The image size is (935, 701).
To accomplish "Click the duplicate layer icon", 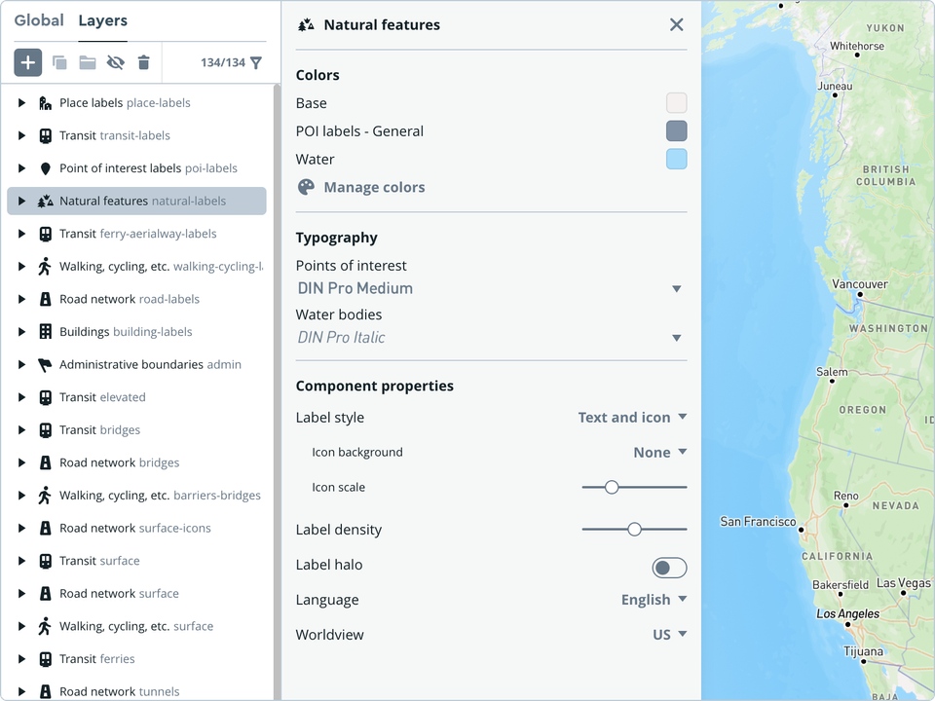I will 59,62.
